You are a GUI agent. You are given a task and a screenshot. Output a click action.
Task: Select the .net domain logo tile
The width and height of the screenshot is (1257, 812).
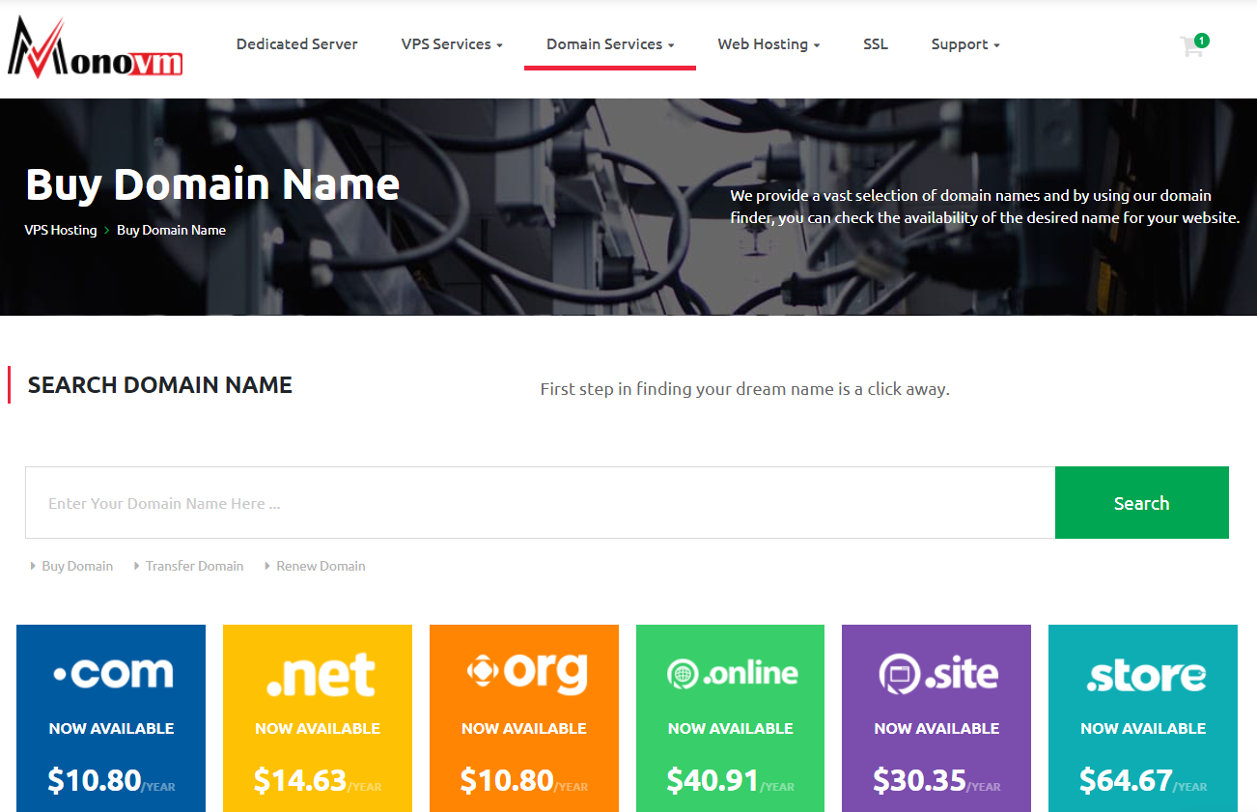[318, 673]
